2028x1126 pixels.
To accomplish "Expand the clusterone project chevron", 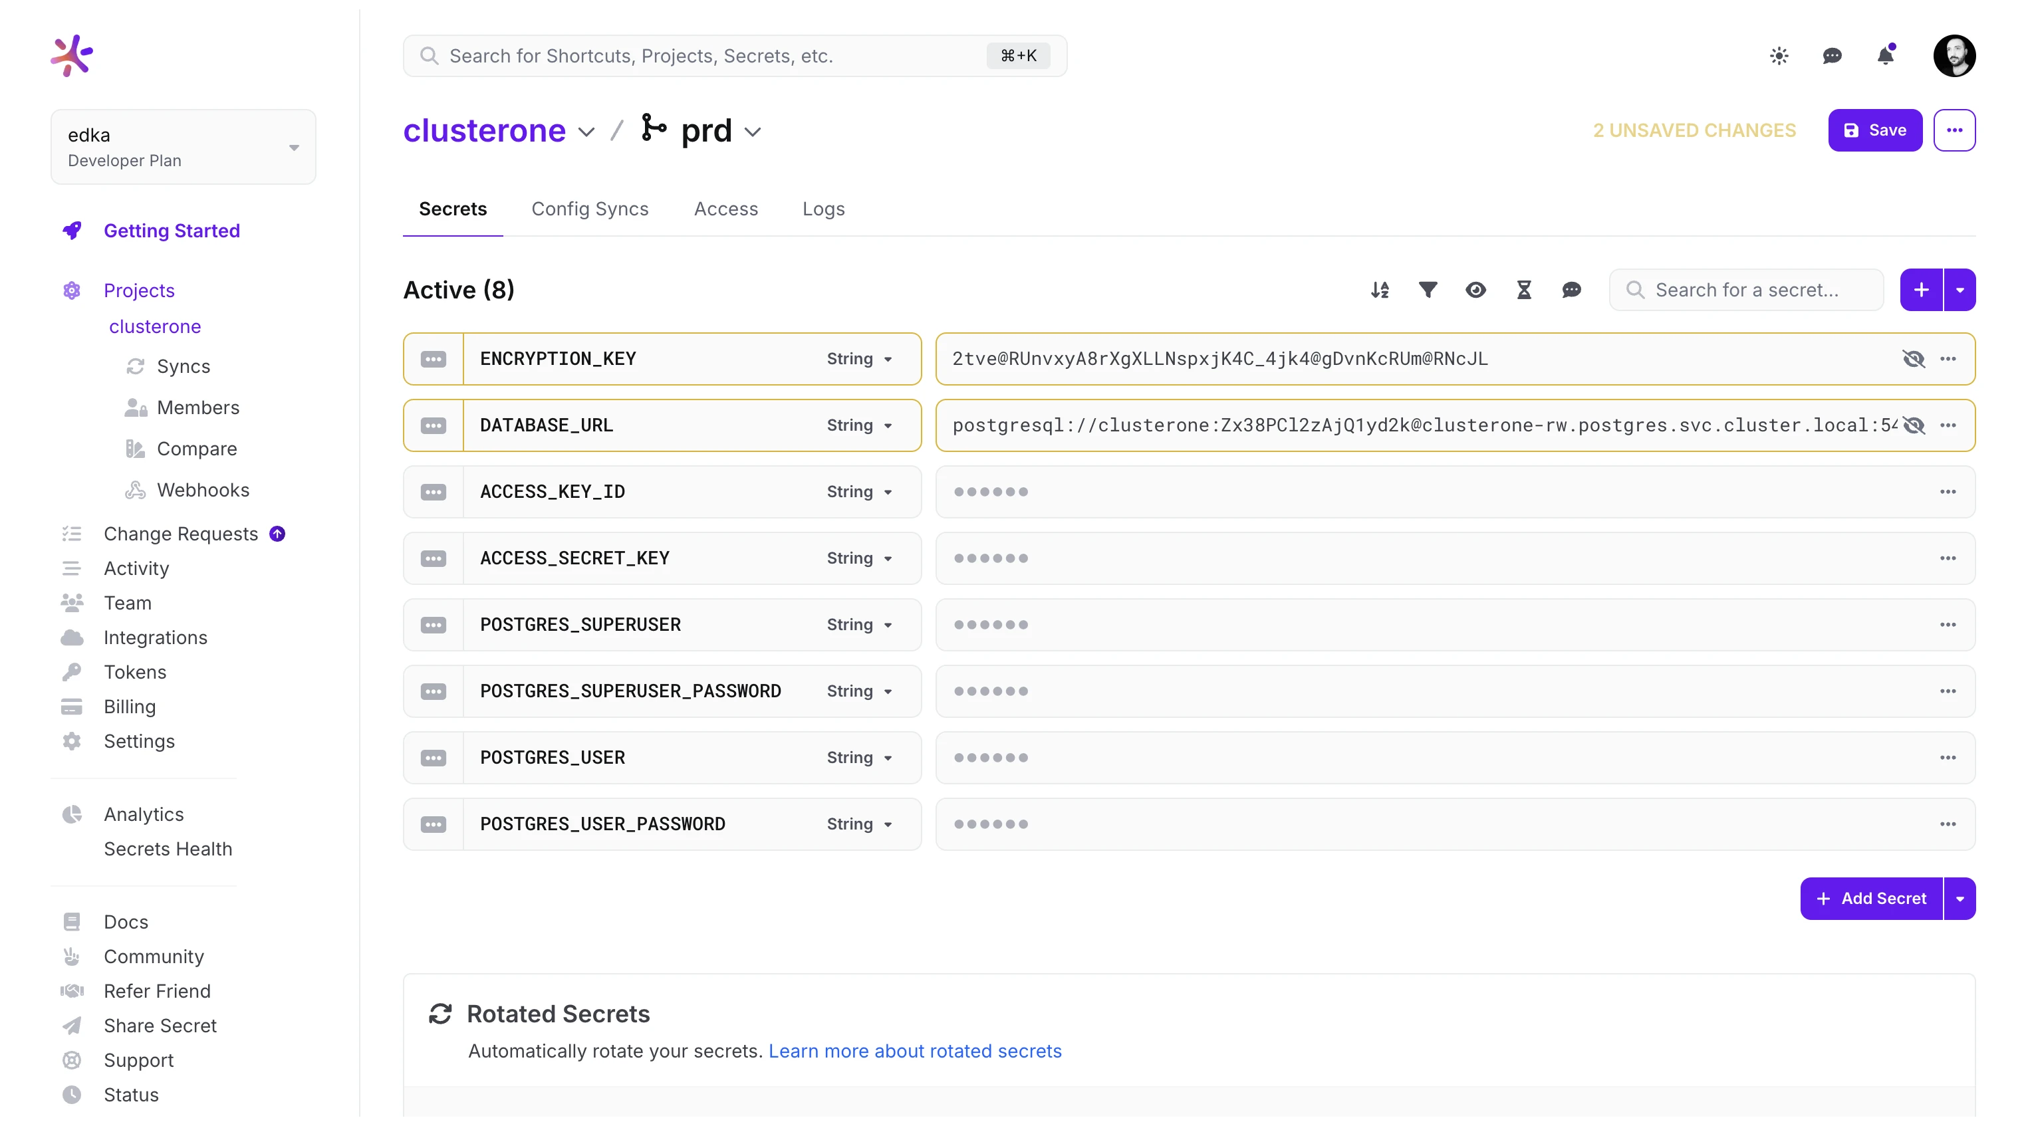I will (586, 132).
